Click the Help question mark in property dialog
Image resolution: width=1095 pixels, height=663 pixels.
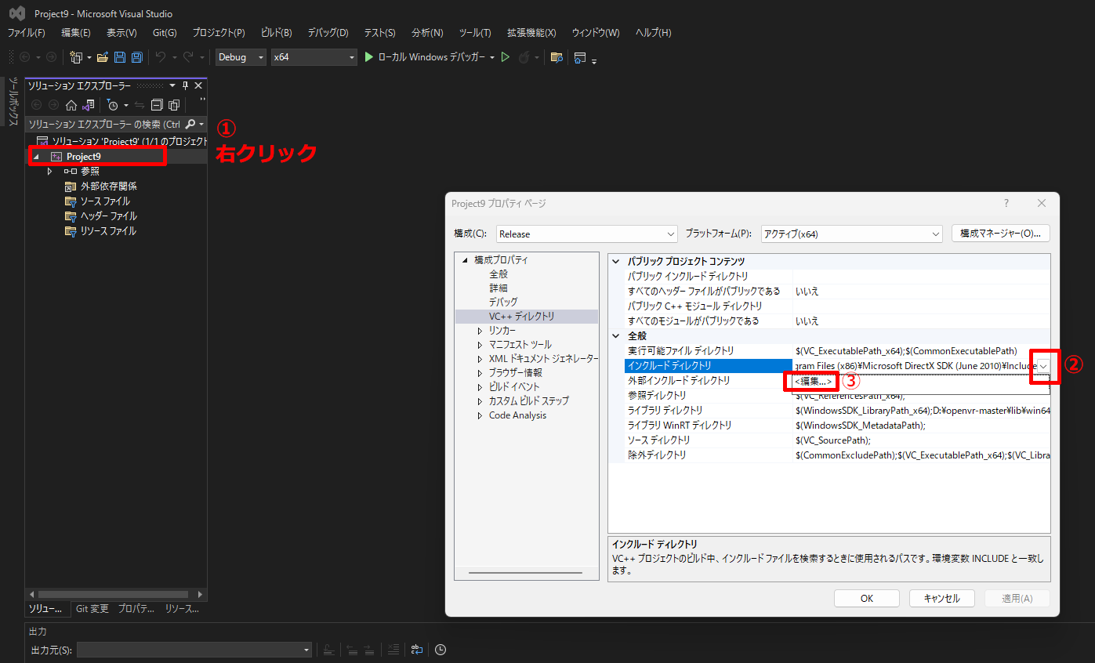[x=1006, y=203]
